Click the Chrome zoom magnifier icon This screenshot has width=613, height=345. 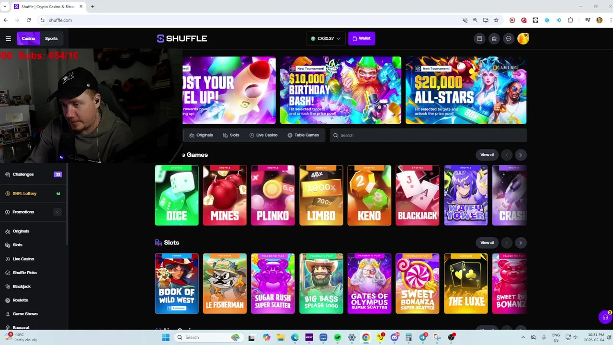click(x=475, y=20)
